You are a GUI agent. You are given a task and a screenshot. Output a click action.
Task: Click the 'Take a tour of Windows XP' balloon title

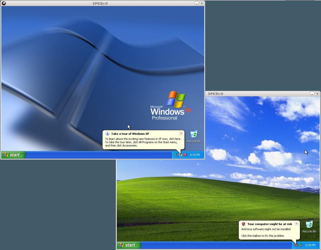click(130, 134)
